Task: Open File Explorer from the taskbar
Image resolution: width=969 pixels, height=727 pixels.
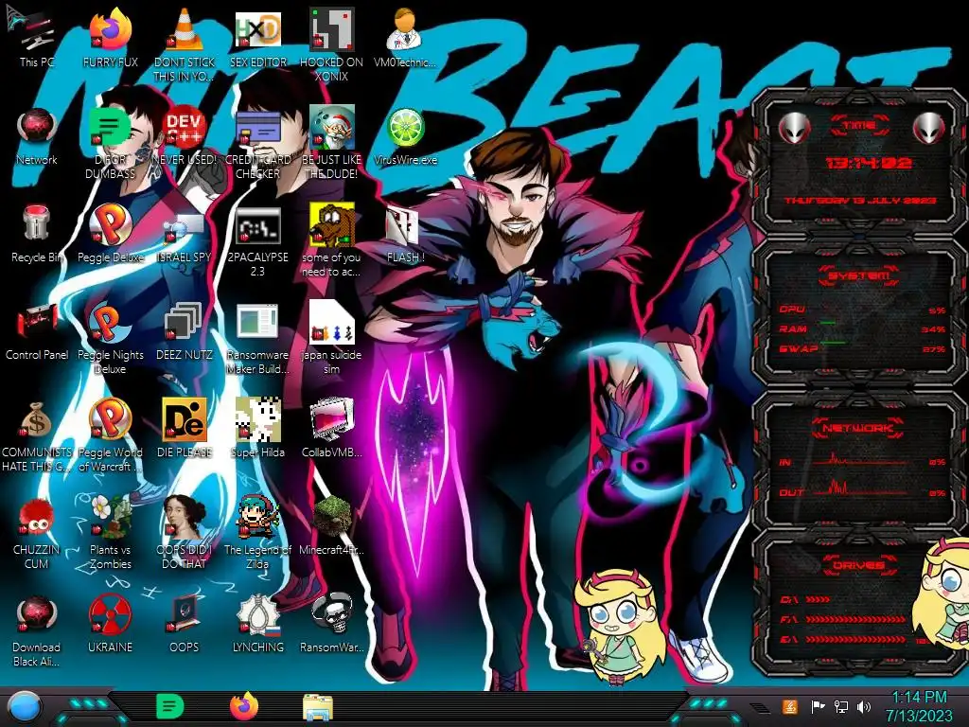Action: click(x=318, y=706)
